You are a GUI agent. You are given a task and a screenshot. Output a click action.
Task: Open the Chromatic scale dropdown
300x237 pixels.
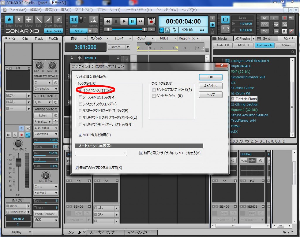[x=46, y=89]
